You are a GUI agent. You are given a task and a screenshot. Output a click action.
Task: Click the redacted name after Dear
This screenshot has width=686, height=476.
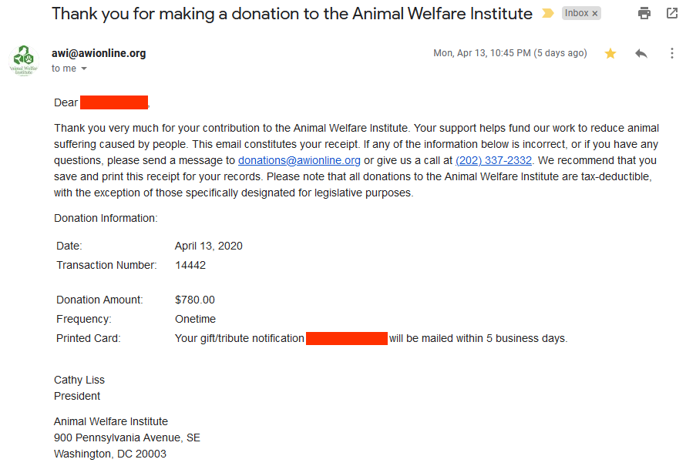tap(114, 102)
